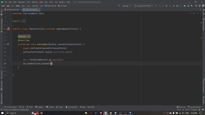
Task: Click the user account avatar icon
Action: tap(203, 6)
